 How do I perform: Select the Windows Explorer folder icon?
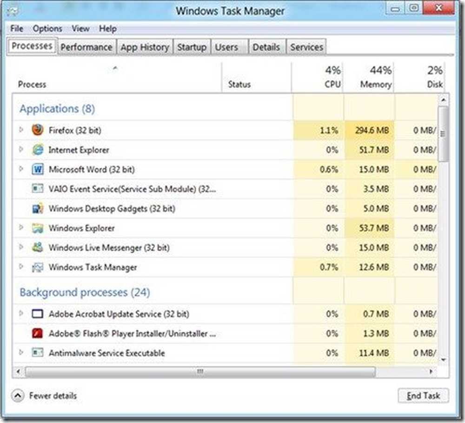coord(38,228)
